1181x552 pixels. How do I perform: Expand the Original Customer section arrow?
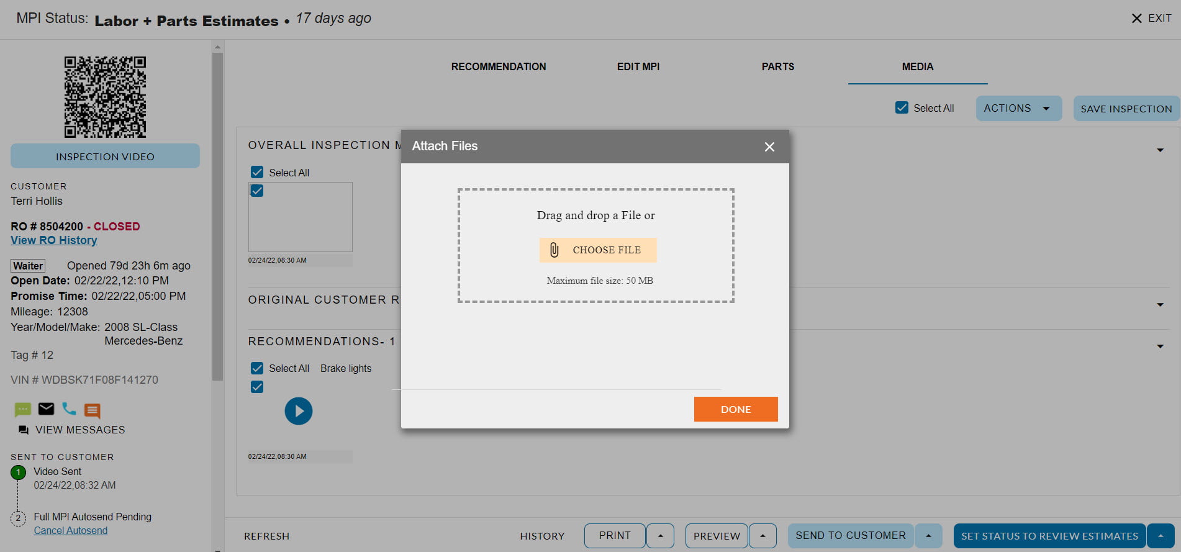pos(1160,305)
